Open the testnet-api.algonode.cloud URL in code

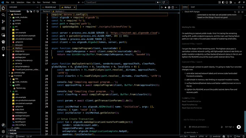[134, 33]
